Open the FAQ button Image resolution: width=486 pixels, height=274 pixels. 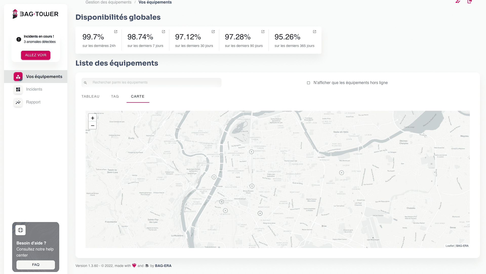click(36, 265)
